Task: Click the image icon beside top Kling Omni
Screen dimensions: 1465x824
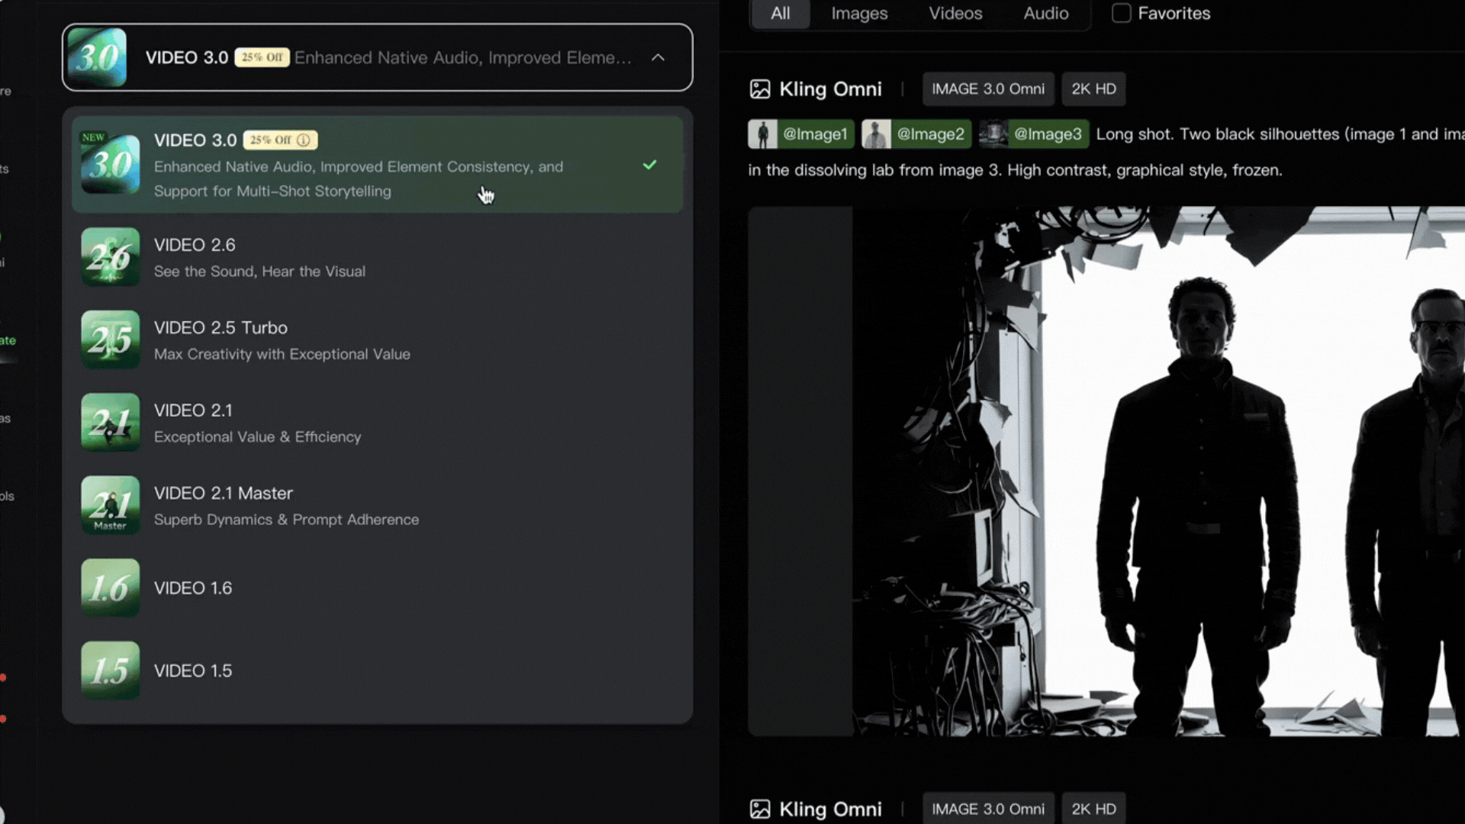Action: (x=760, y=89)
